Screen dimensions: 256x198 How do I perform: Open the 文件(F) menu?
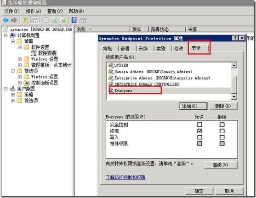pyautogui.click(x=12, y=11)
